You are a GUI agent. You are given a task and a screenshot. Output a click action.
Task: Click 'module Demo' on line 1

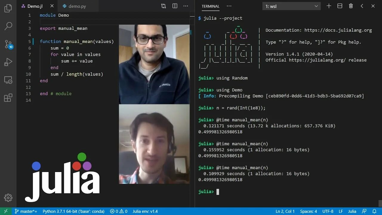click(54, 15)
